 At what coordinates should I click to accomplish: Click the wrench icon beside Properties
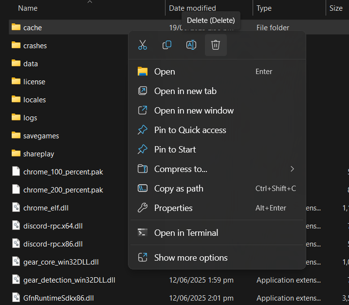[x=143, y=208]
